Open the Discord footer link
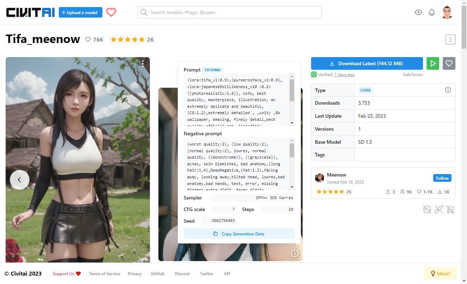Viewport: 467px width, 284px height. (182, 274)
